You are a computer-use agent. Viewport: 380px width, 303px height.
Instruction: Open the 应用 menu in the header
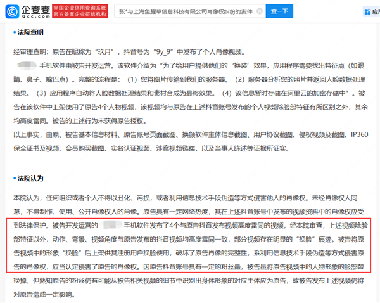point(376,12)
